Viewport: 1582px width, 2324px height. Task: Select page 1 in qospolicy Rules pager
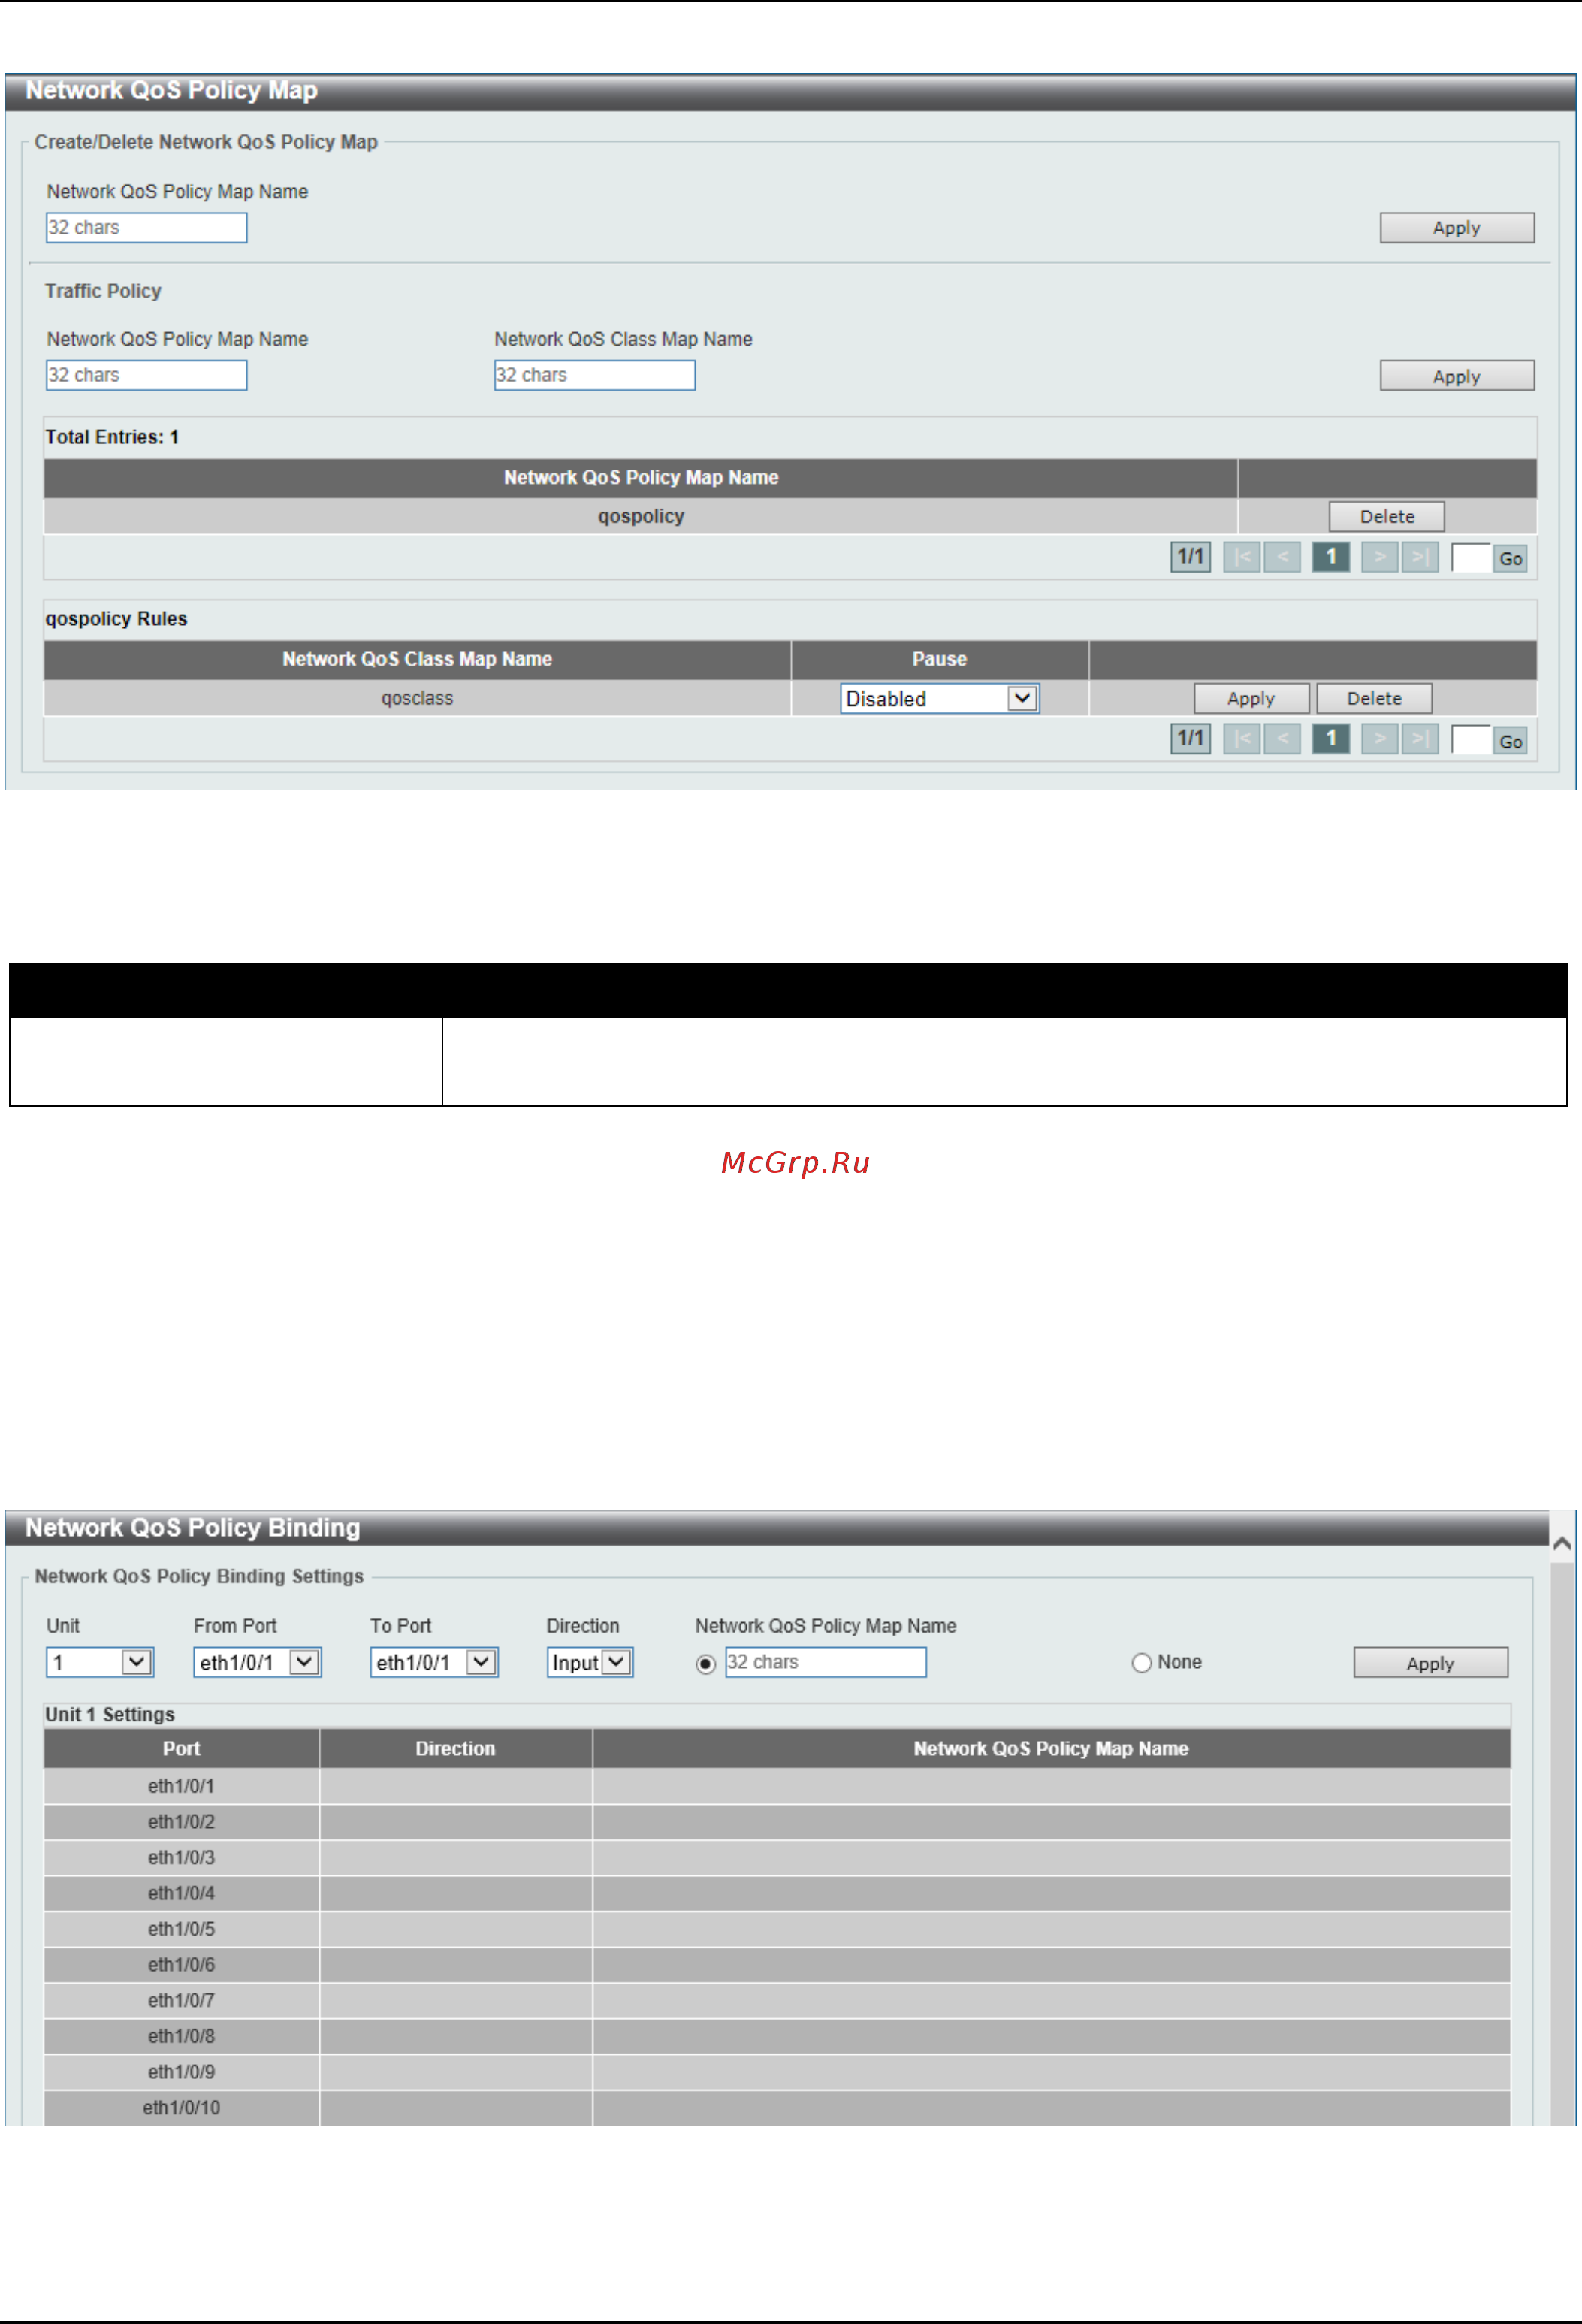pyautogui.click(x=1331, y=739)
